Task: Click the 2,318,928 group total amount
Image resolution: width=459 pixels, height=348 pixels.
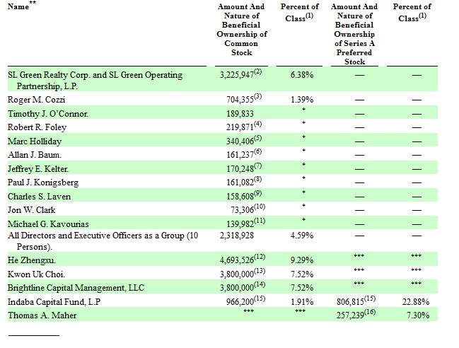Action: click(x=237, y=236)
